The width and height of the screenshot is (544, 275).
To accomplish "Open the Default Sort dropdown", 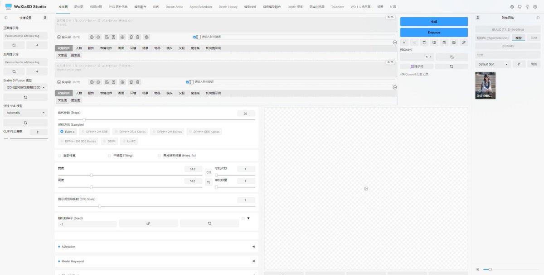I will click(493, 64).
